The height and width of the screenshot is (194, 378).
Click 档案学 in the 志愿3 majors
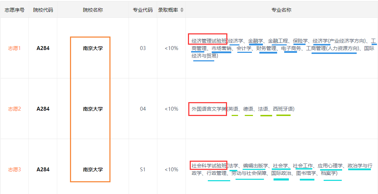[328, 173]
